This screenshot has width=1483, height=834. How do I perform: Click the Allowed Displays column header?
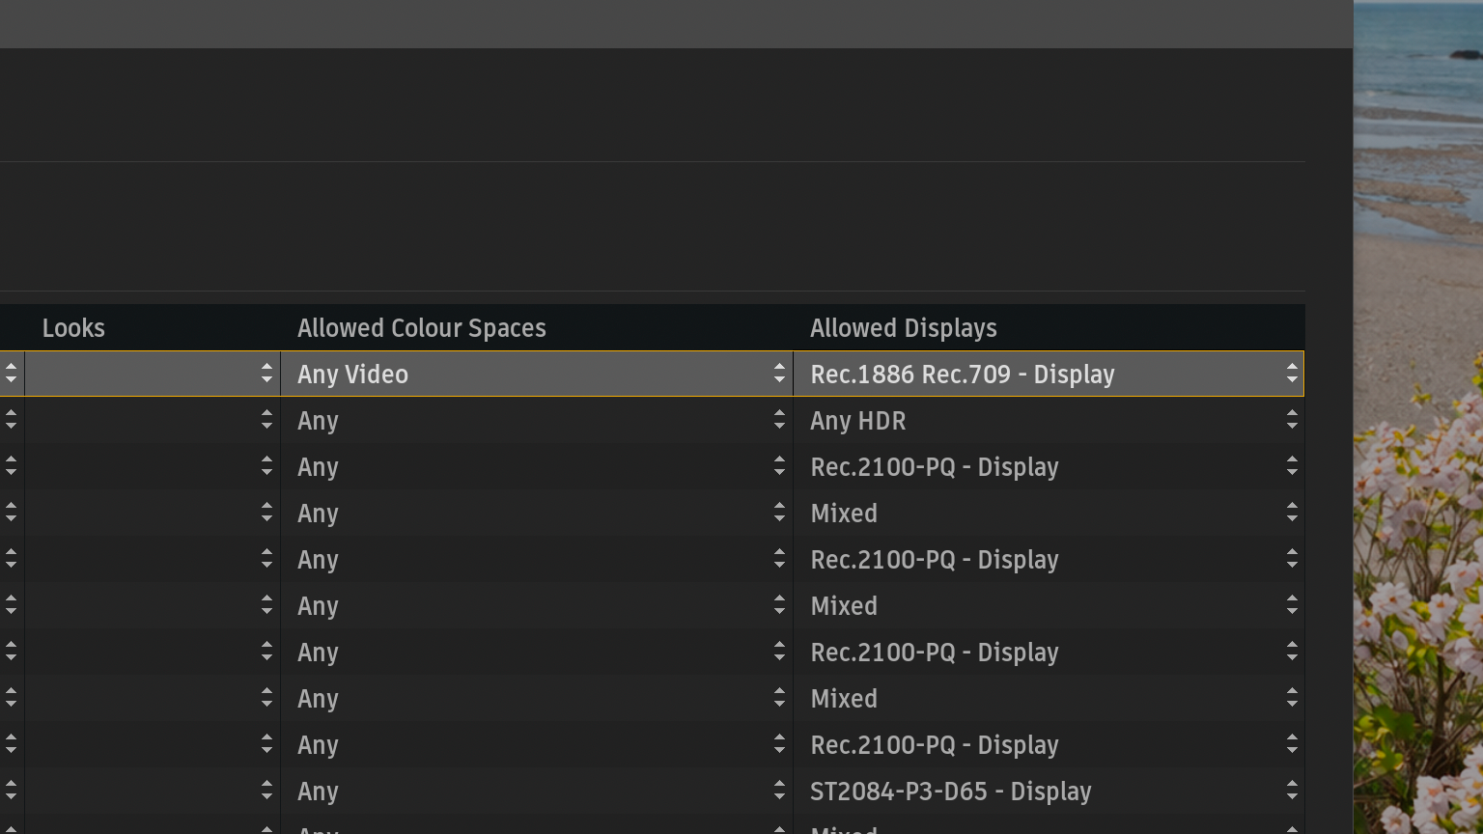pyautogui.click(x=904, y=328)
